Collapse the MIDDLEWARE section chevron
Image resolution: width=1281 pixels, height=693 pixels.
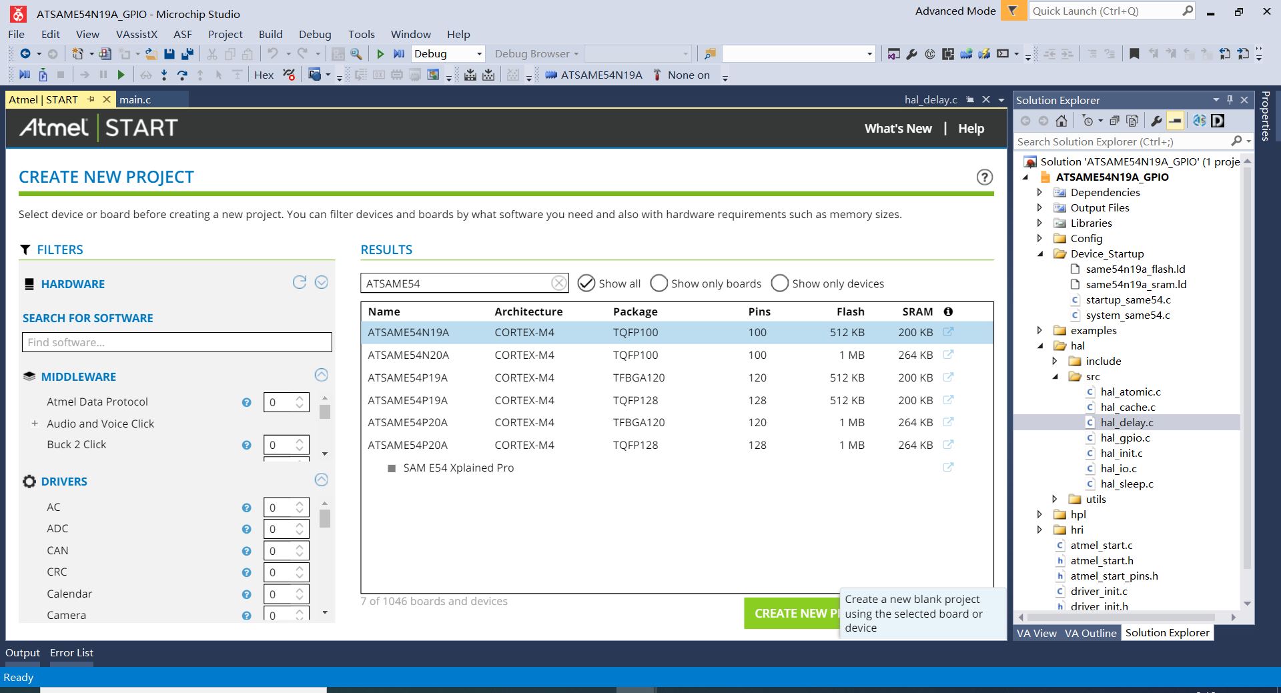click(x=321, y=375)
